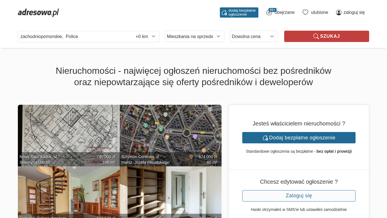Click the adresowo.pl logo
387x218 pixels.
(38, 12)
